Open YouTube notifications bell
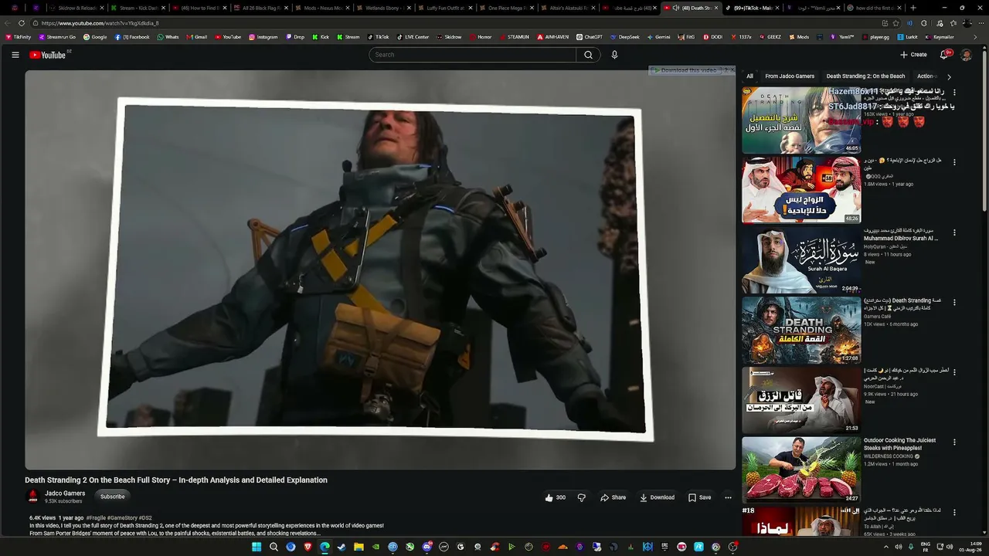The height and width of the screenshot is (556, 989). [944, 55]
